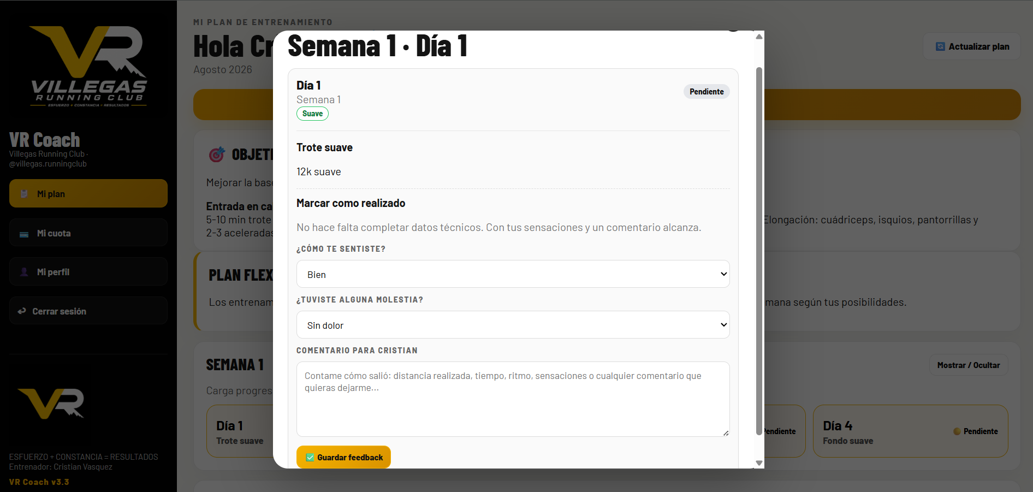Image resolution: width=1033 pixels, height=492 pixels.
Task: Click the clipboard icon next to Mi plan
Action: point(24,194)
